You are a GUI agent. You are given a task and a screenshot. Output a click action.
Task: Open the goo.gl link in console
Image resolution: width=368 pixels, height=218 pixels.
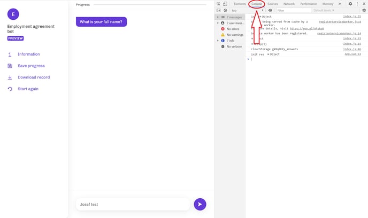pyautogui.click(x=306, y=29)
